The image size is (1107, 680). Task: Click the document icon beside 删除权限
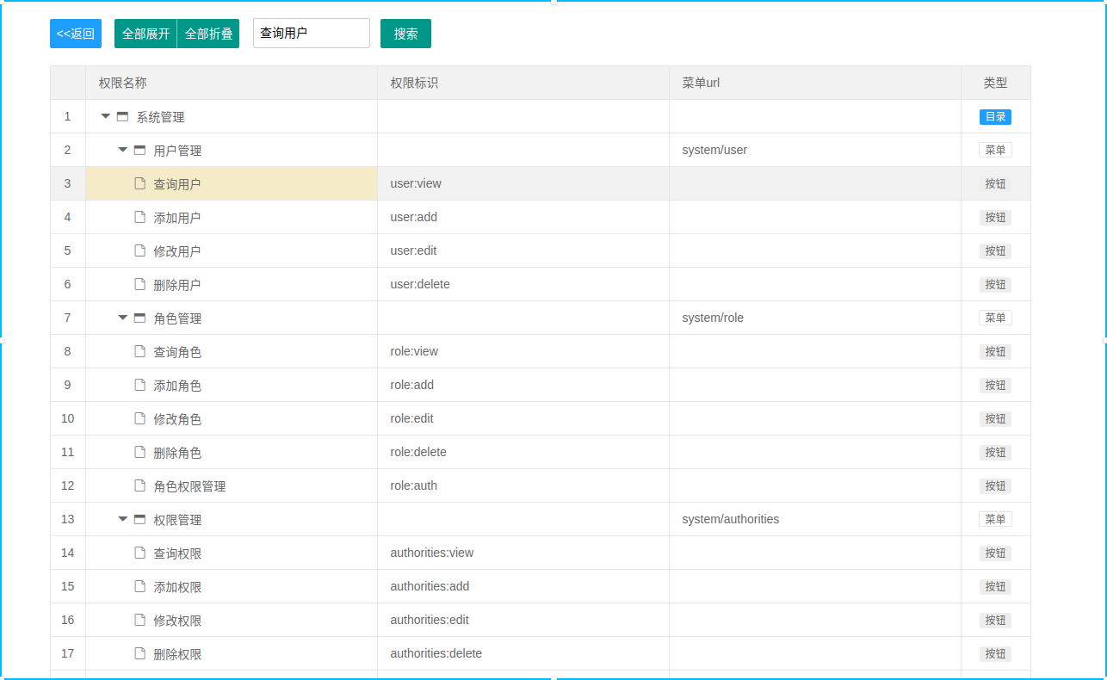pyautogui.click(x=139, y=652)
